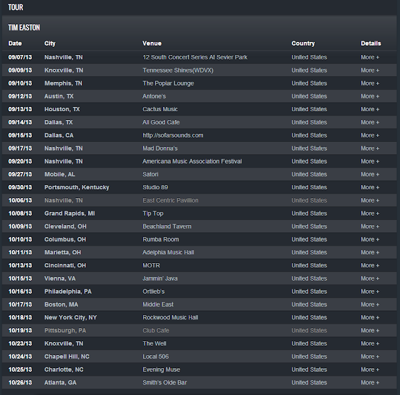
Task: Expand More + for All Good Cafe
Action: [370, 122]
